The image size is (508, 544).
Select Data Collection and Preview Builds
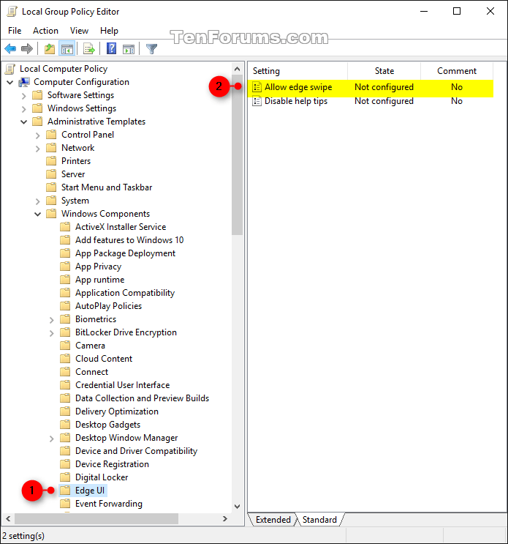[142, 398]
